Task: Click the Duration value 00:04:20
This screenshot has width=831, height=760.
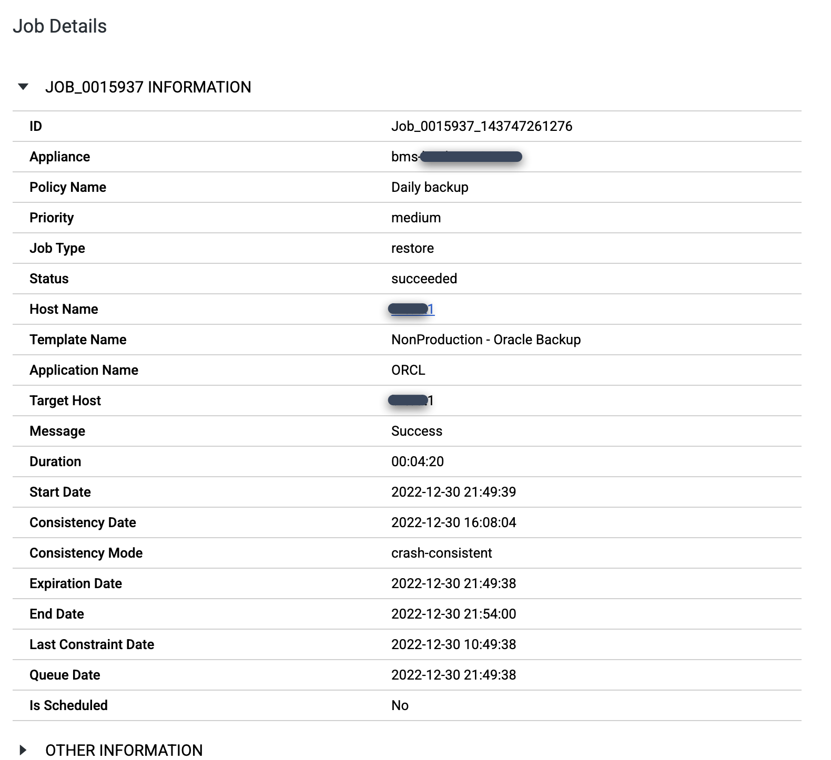Action: (x=417, y=461)
